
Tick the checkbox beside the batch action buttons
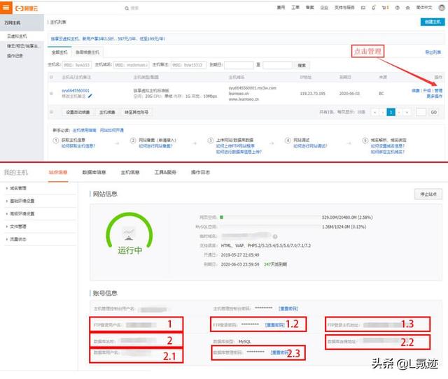pyautogui.click(x=51, y=112)
